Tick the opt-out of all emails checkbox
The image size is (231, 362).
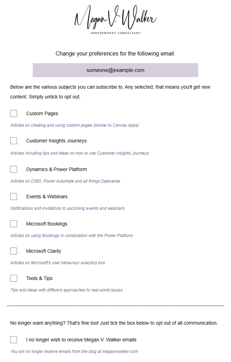click(x=14, y=340)
